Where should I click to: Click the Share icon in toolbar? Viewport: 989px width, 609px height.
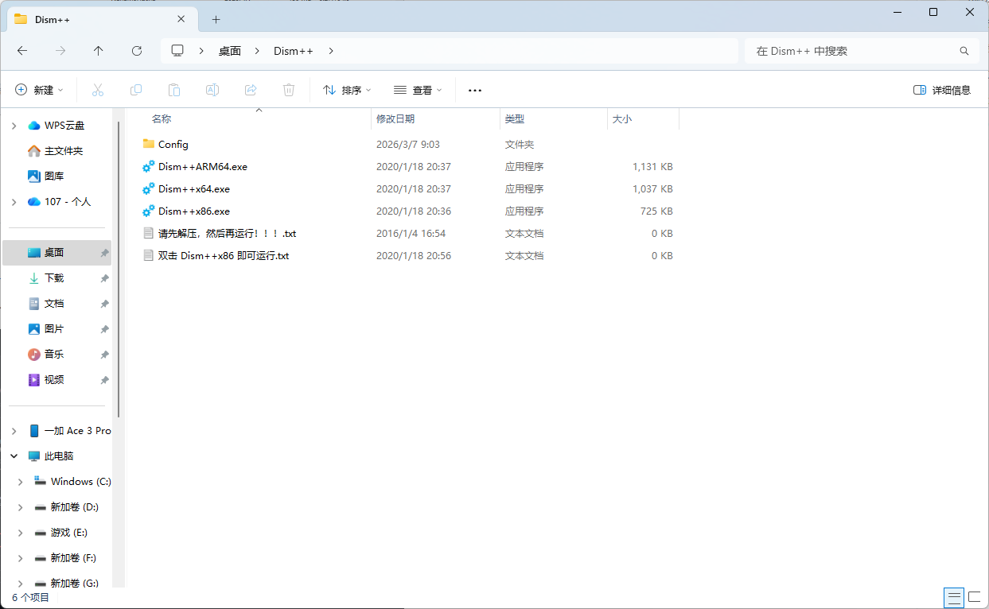pos(251,91)
